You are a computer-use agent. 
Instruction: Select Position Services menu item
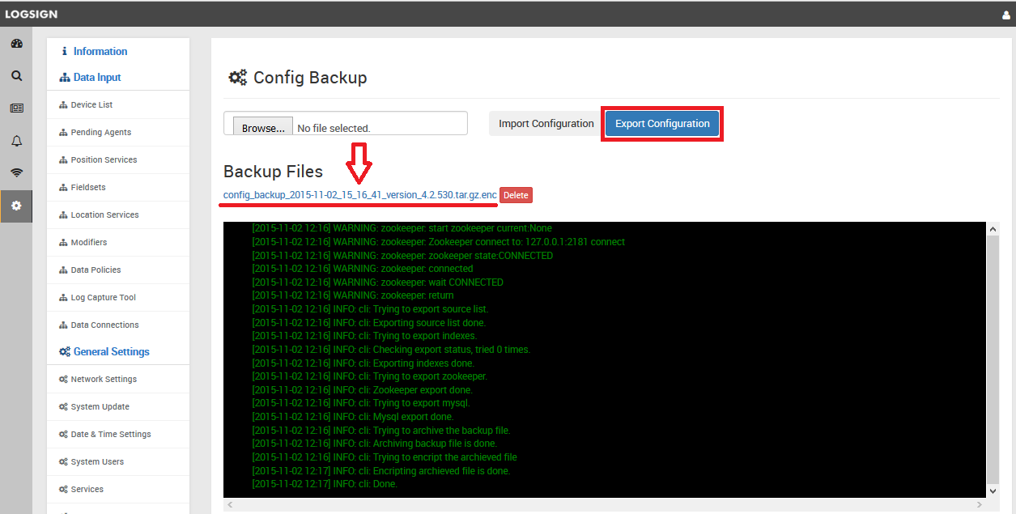point(104,160)
